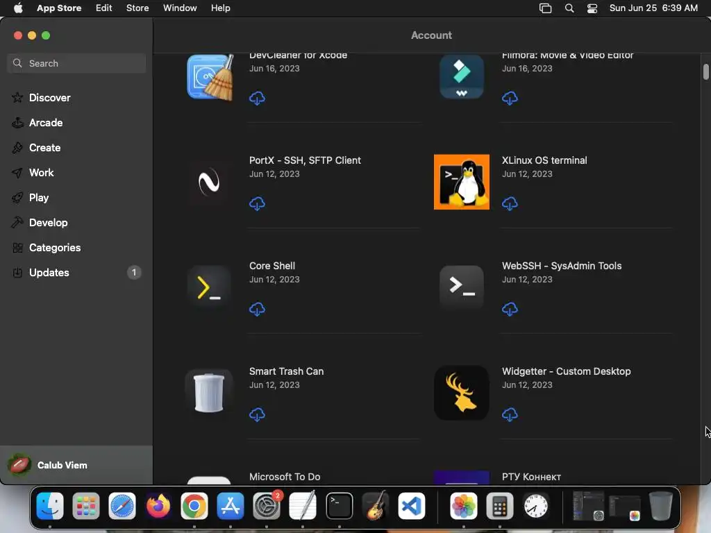Open the Edit menu
This screenshot has width=711, height=533.
(104, 8)
